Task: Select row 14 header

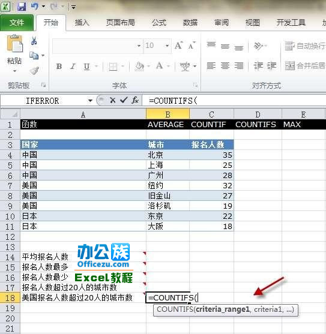Action: pos(10,257)
